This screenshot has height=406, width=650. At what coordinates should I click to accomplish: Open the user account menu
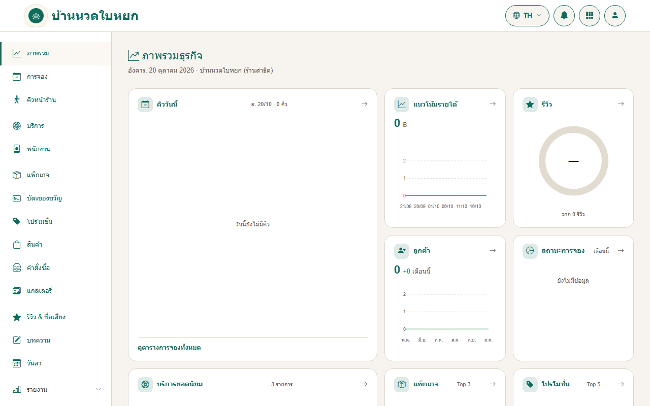[x=615, y=15]
